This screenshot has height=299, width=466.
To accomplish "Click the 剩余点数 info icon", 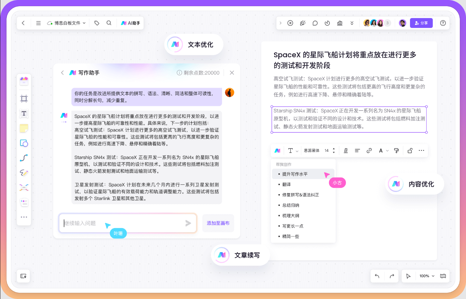I will point(179,73).
